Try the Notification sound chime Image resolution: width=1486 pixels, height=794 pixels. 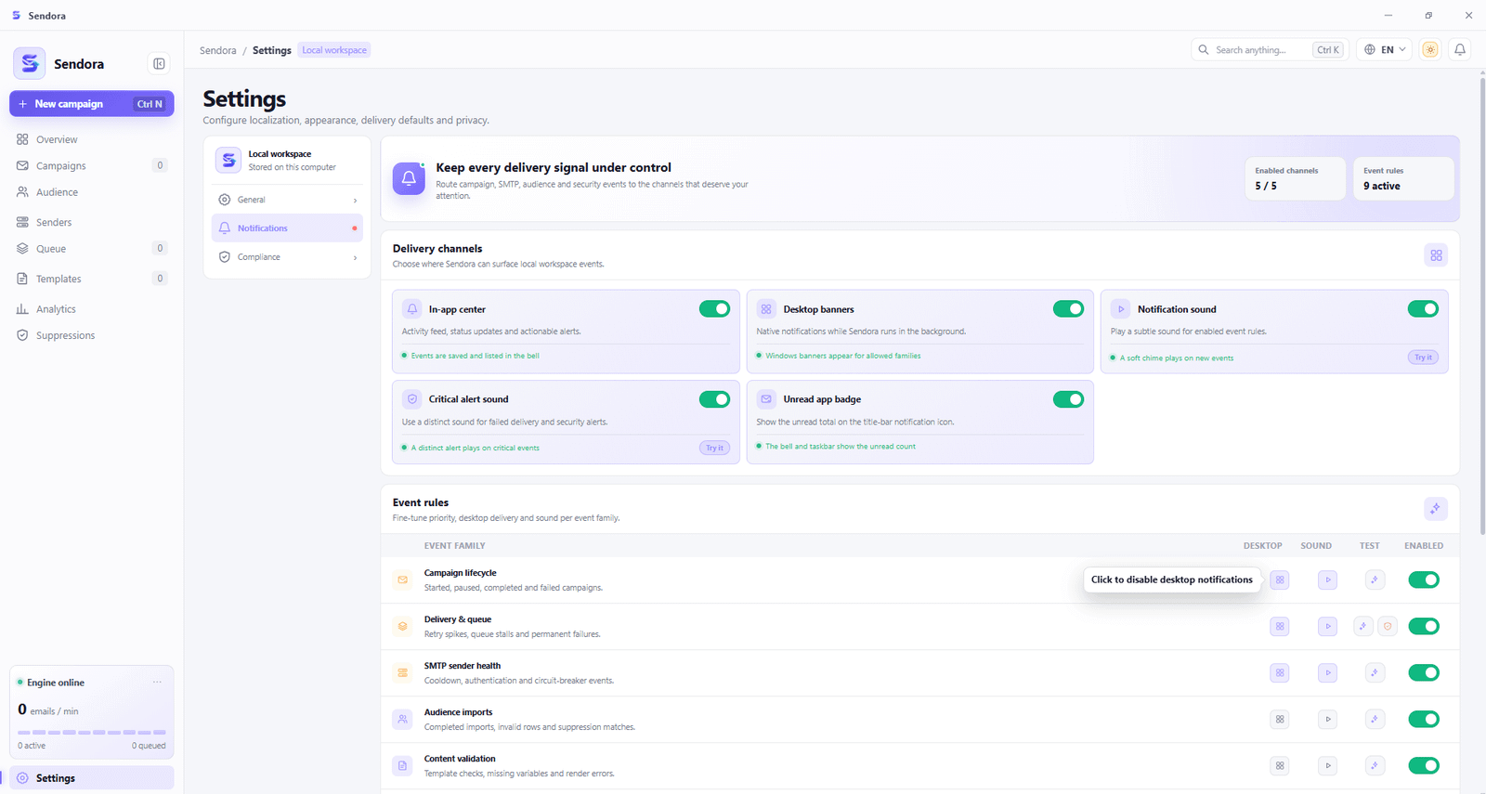pyautogui.click(x=1423, y=358)
